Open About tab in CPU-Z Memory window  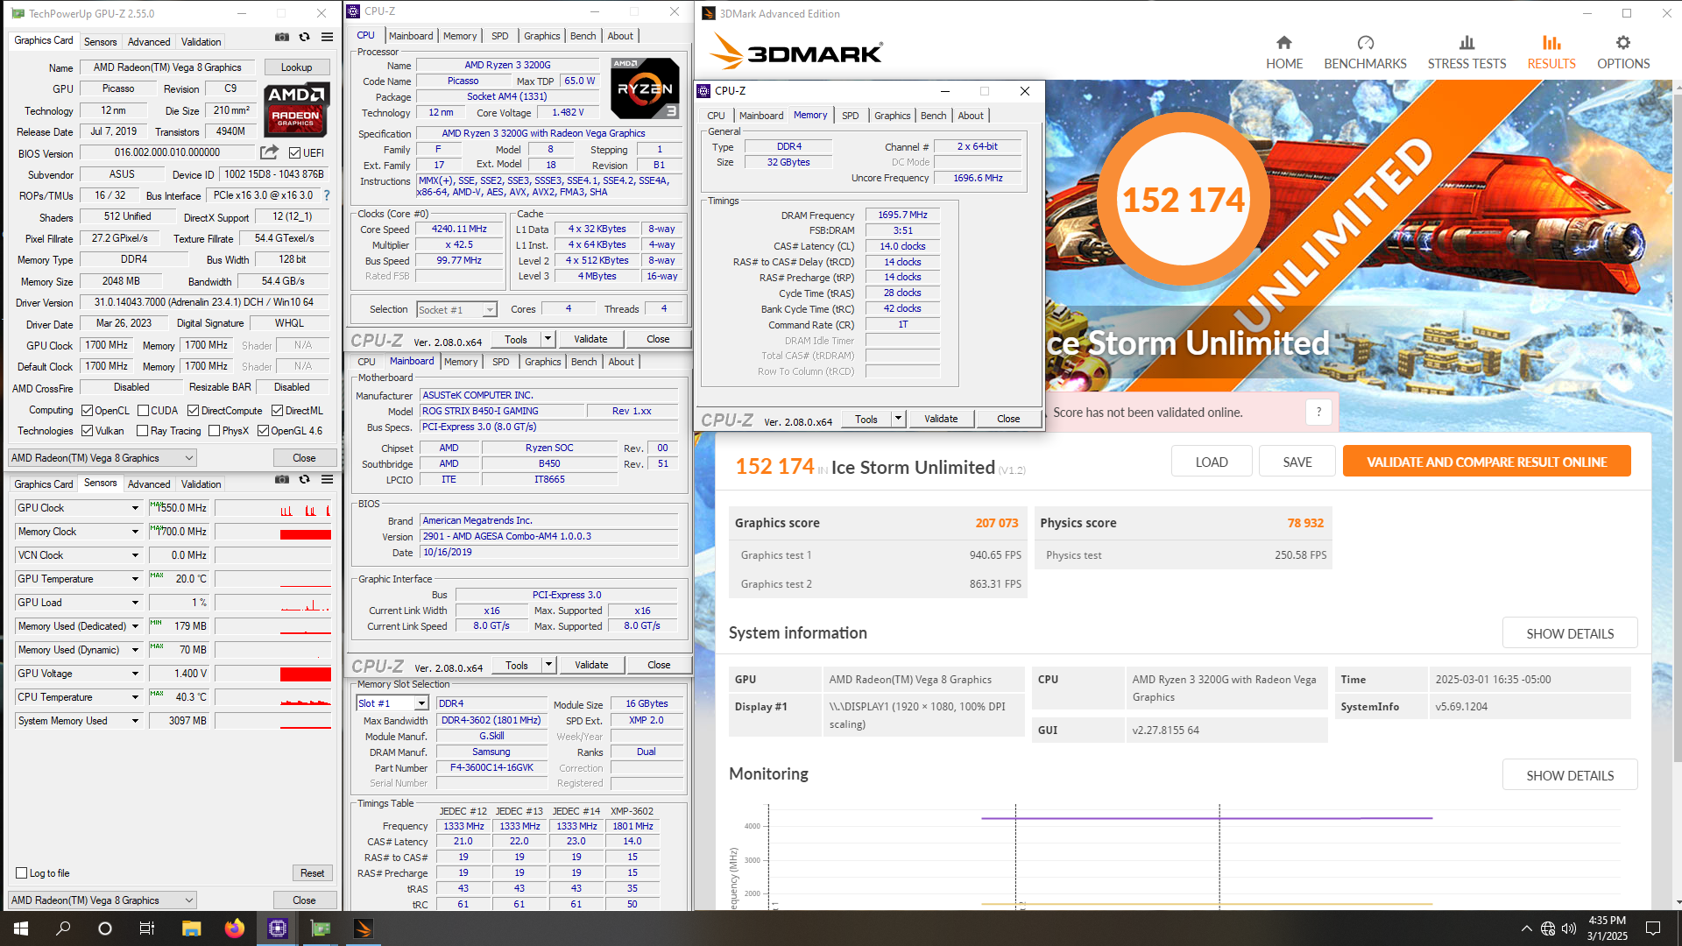[x=970, y=116]
